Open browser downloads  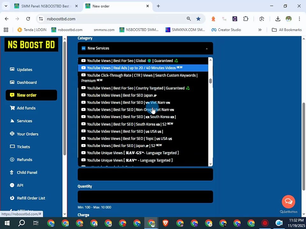pyautogui.click(x=278, y=19)
